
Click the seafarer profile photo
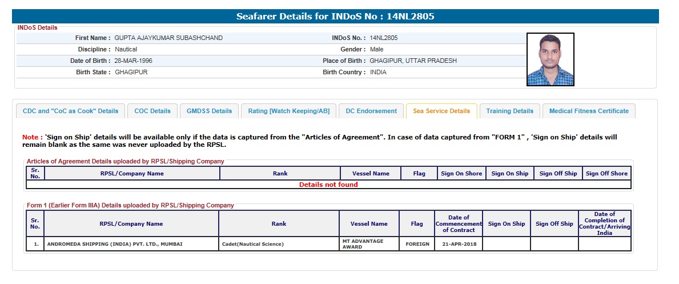(x=550, y=59)
